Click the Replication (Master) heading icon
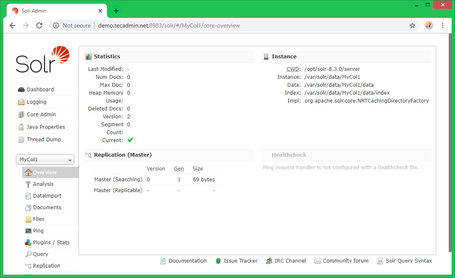455x278 pixels. [89, 155]
